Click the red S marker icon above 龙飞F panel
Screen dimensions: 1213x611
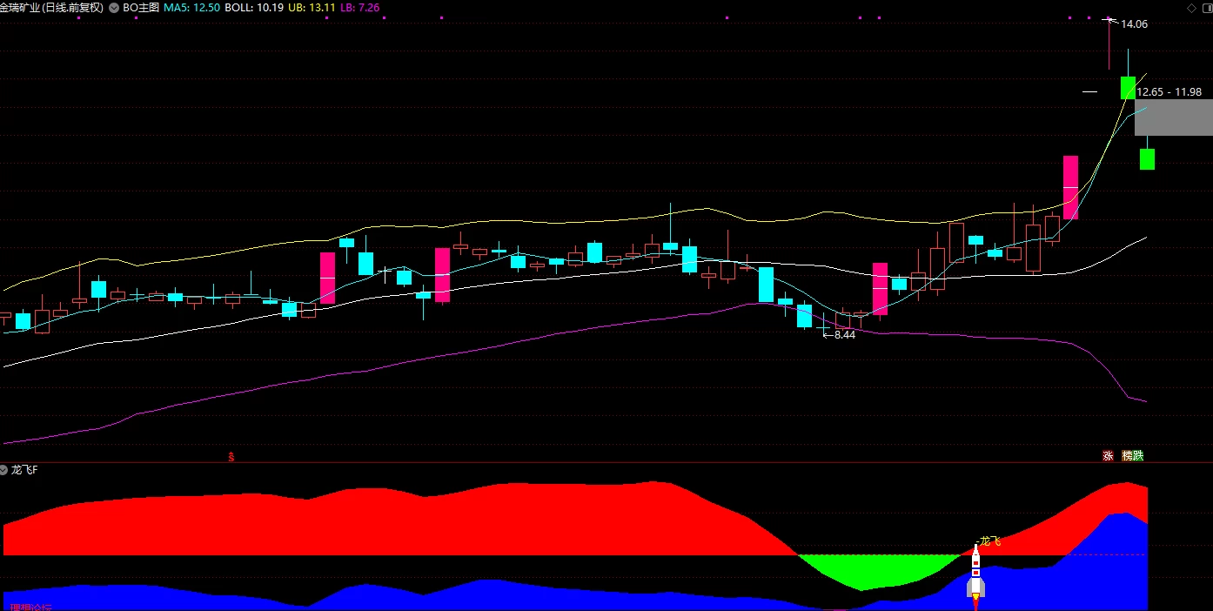tap(231, 455)
